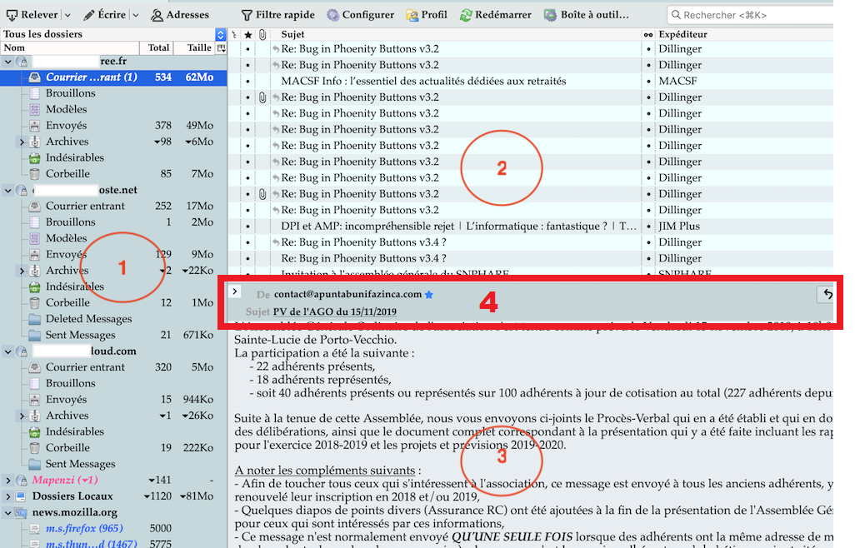Expand the Archives folder sized 26Ko
Image resolution: width=855 pixels, height=548 pixels.
[x=22, y=416]
